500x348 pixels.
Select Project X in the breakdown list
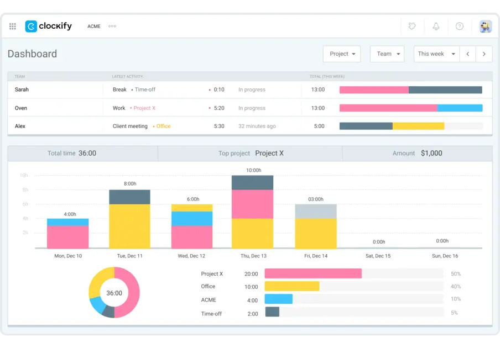coord(212,274)
